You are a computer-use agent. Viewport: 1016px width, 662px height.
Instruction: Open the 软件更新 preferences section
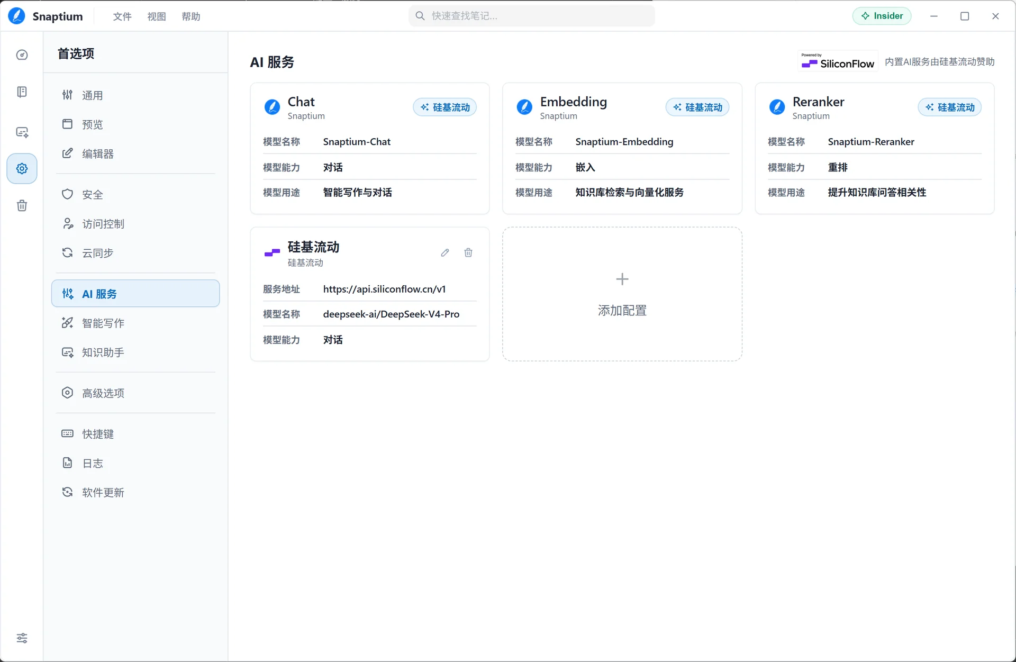pyautogui.click(x=135, y=493)
